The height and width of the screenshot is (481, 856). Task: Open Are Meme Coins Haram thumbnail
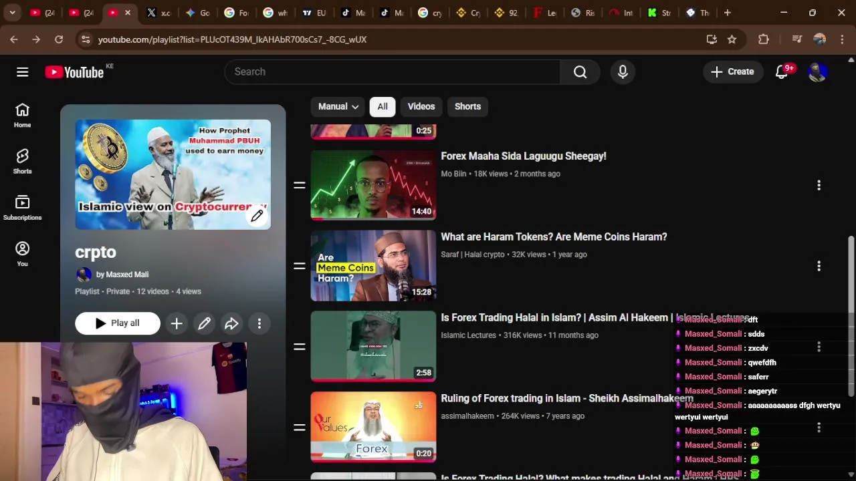tap(373, 266)
